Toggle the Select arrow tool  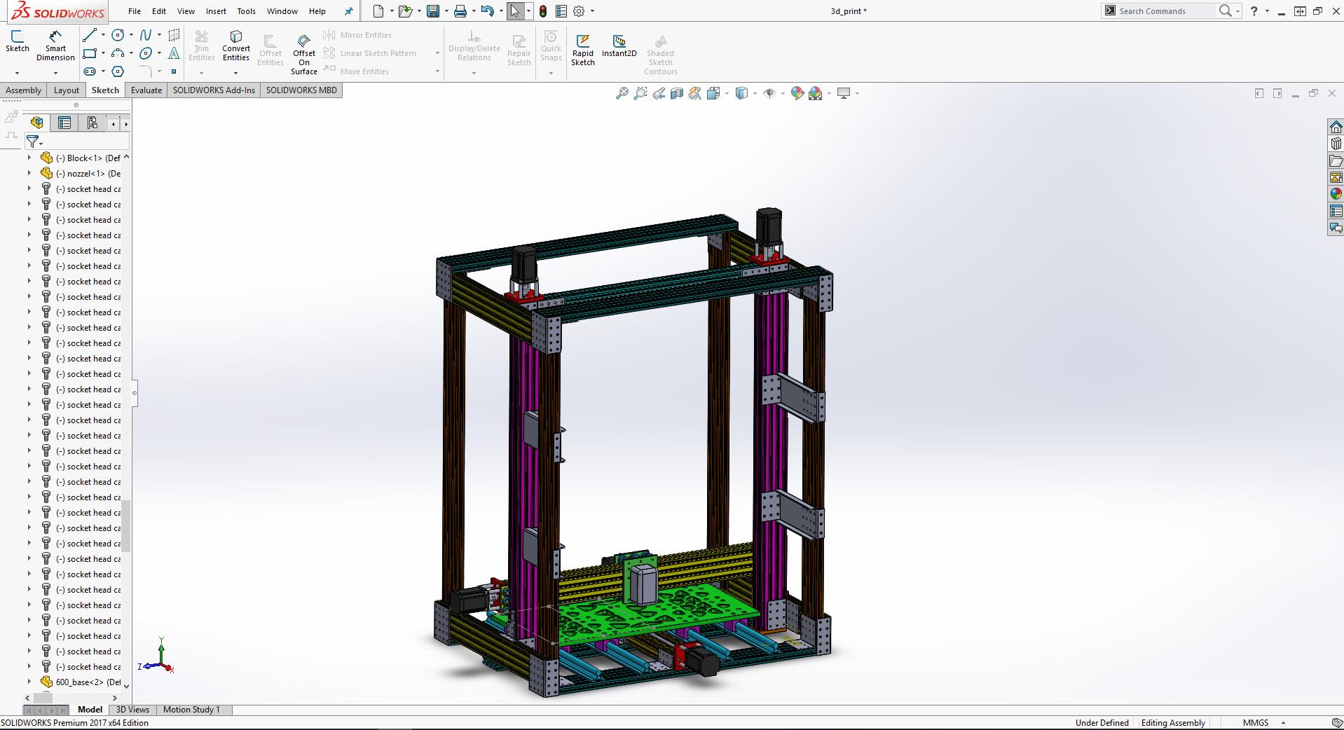pyautogui.click(x=515, y=11)
